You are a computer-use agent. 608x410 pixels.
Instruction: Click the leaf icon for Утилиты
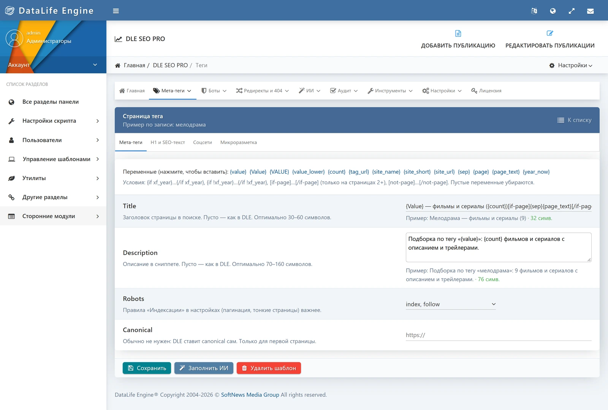[x=11, y=178]
